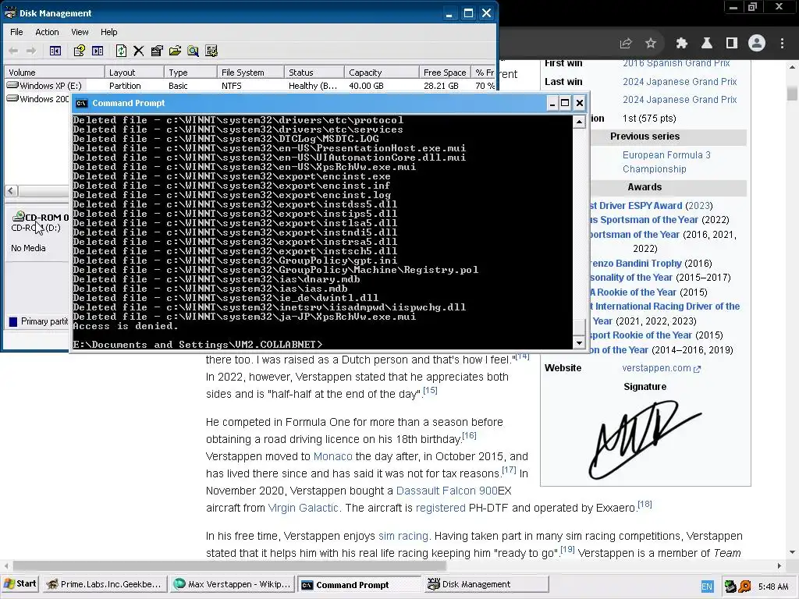Open the Virgin Galactic link
Viewport: 799px width, 599px height.
[304, 508]
